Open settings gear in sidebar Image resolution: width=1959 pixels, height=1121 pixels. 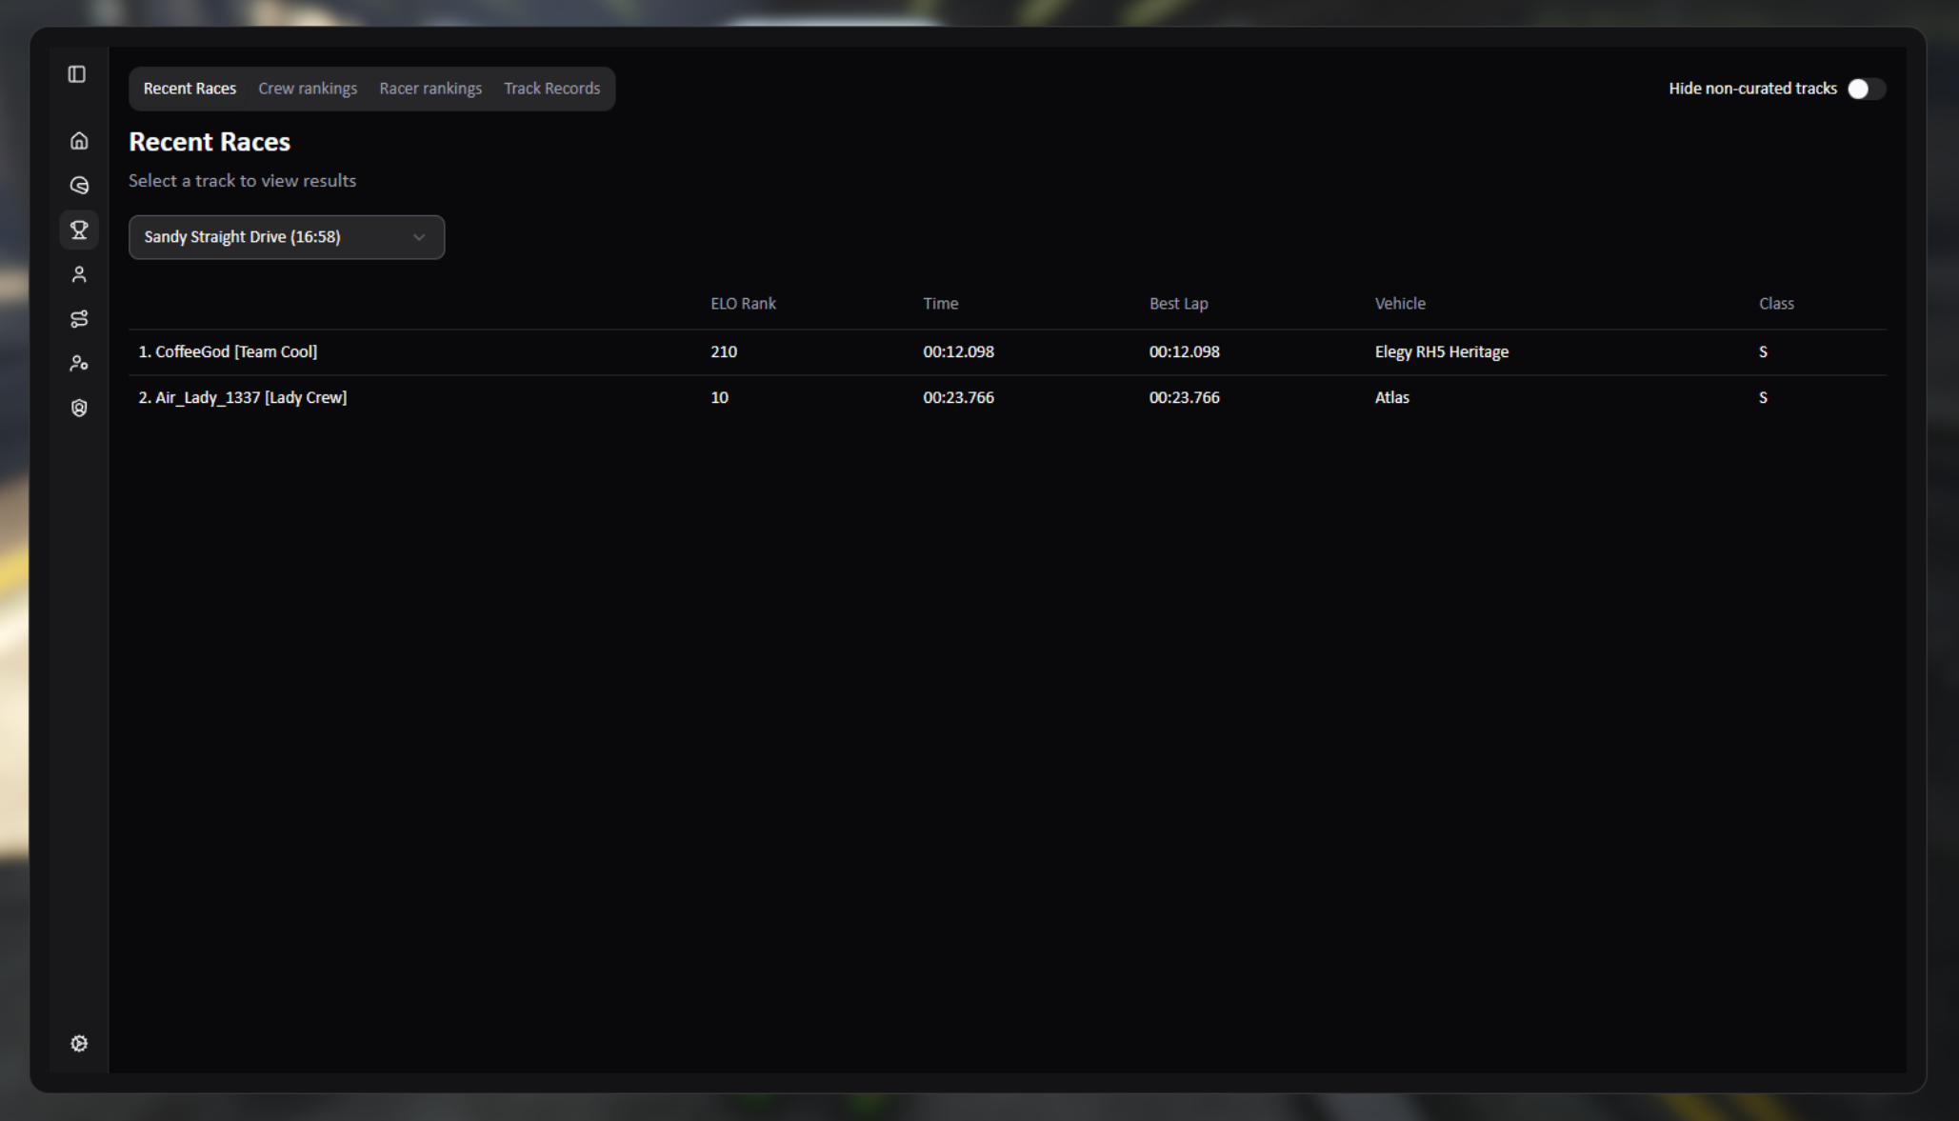(79, 1043)
